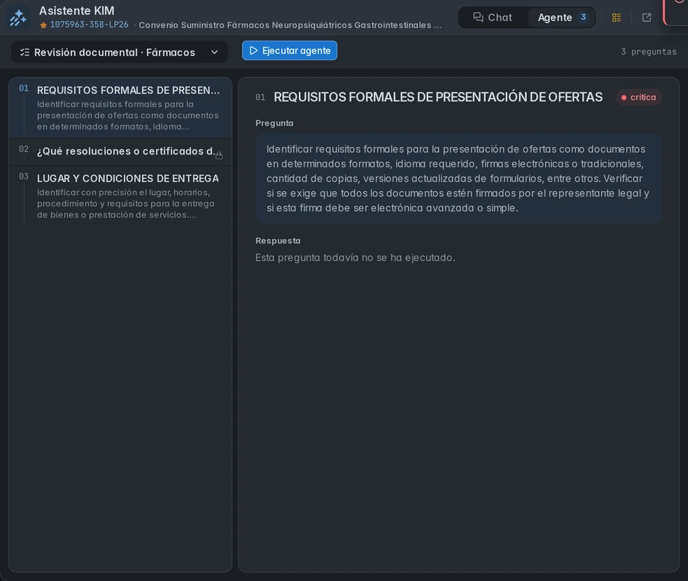The height and width of the screenshot is (581, 688).
Task: Open tender link 1075963-358-LP26
Action: pos(89,24)
